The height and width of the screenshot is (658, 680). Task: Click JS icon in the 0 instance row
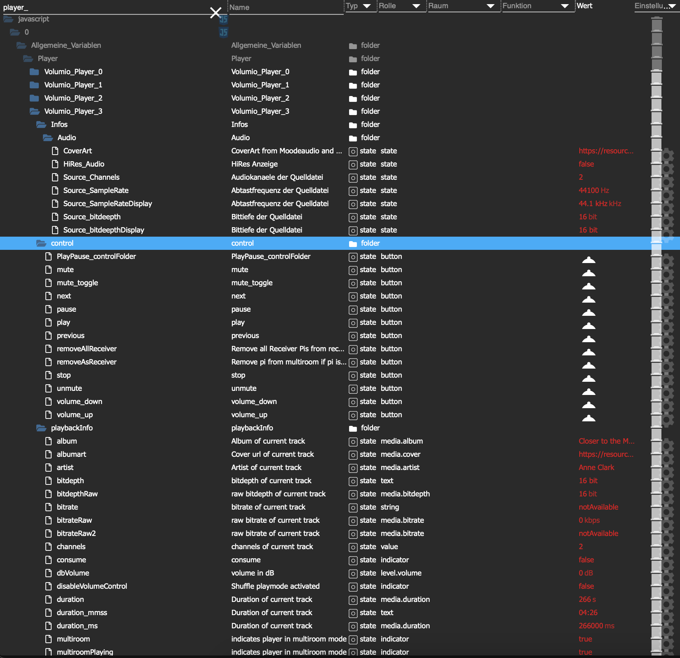point(223,32)
